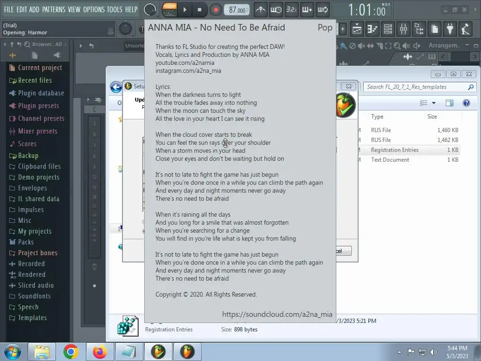
Task: Open Backup folder in browser
Action: pyautogui.click(x=23, y=156)
